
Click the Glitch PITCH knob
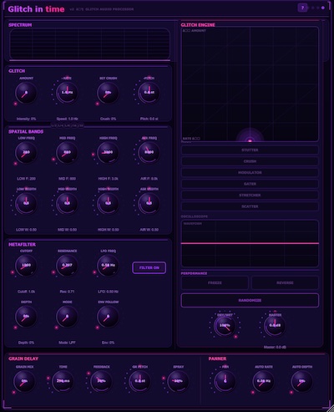point(149,93)
